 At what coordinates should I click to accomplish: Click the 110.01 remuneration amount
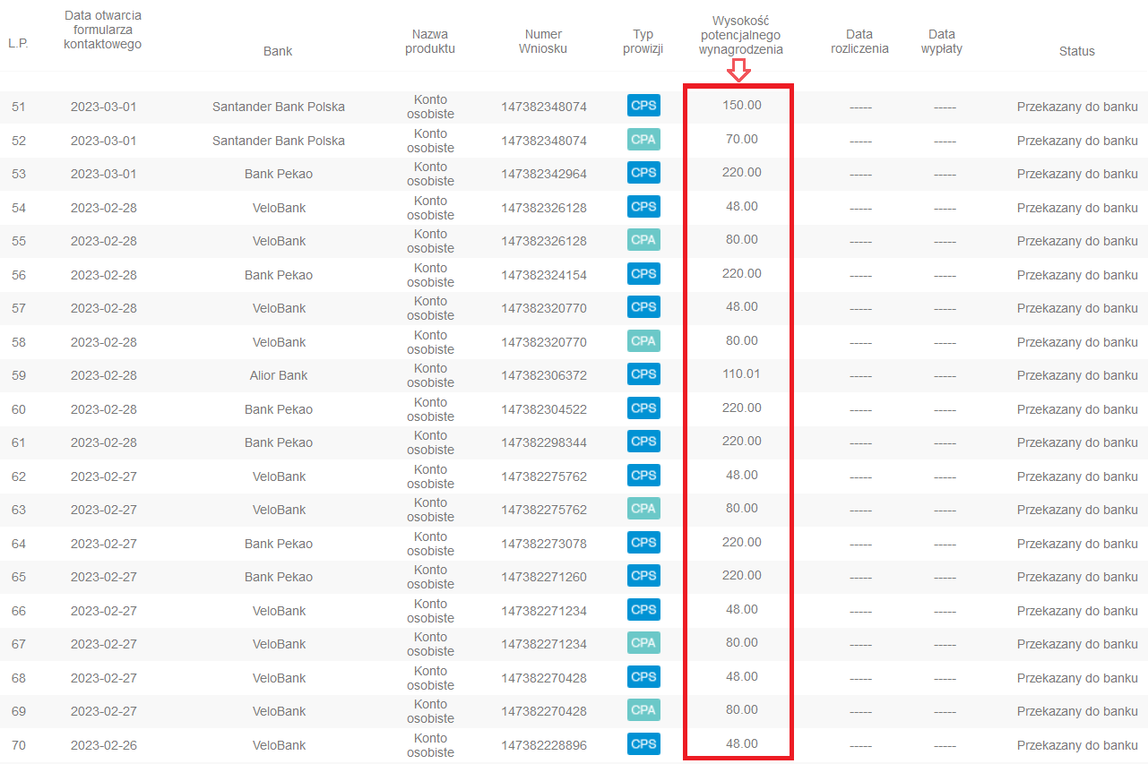[741, 373]
